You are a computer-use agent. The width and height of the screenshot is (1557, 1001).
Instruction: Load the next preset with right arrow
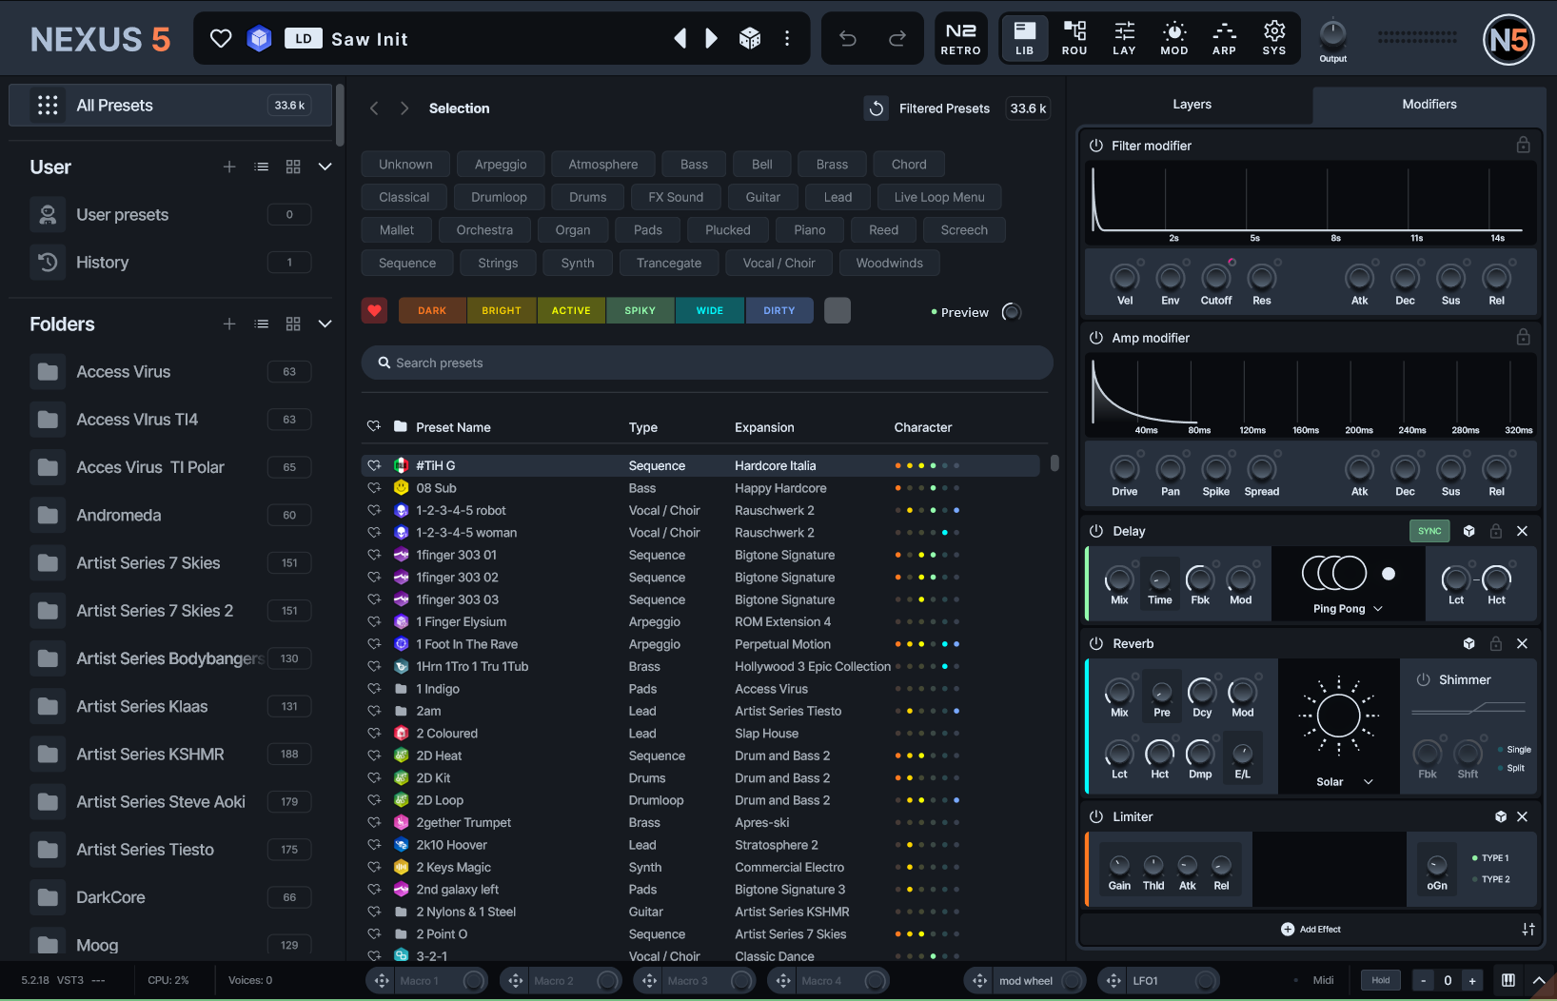point(711,38)
